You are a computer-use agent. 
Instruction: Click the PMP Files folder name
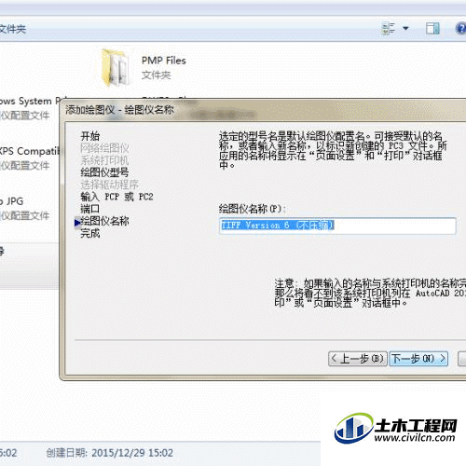coord(164,61)
